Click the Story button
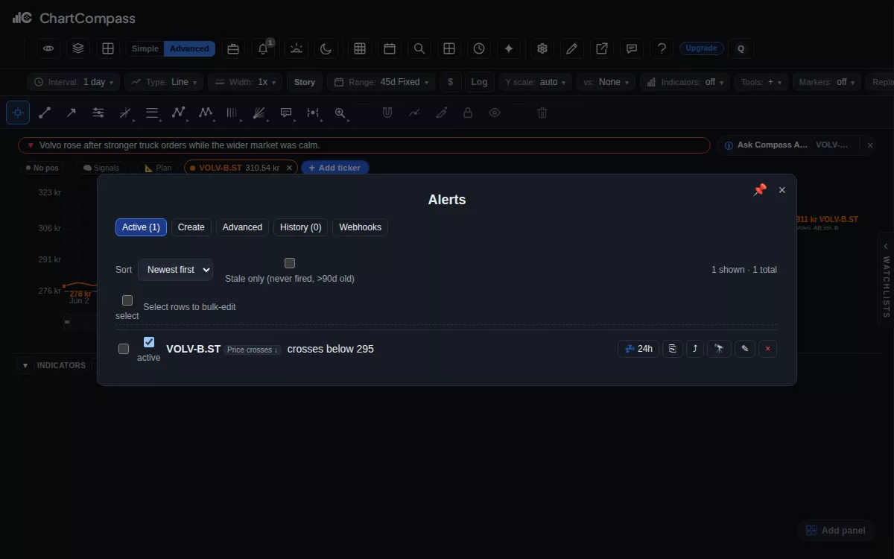 pos(305,82)
